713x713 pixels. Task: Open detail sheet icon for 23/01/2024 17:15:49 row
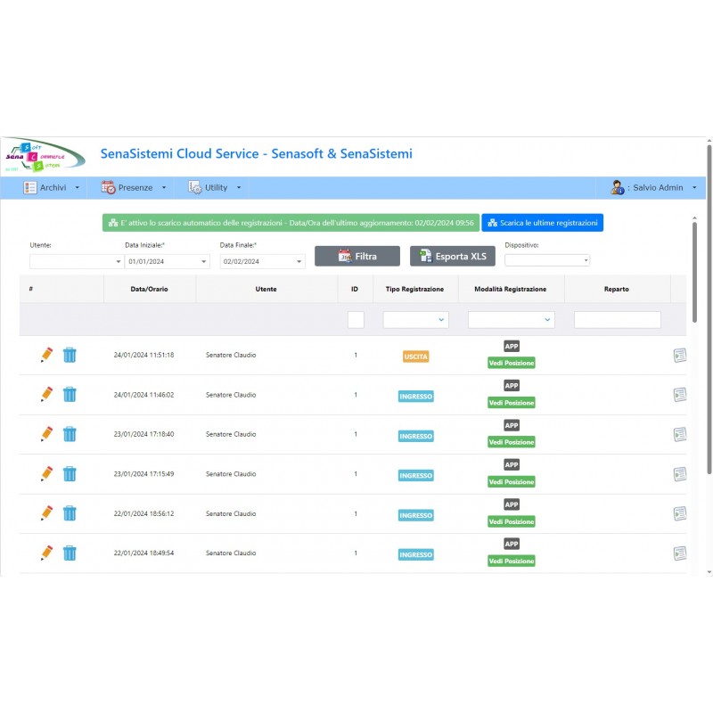(680, 474)
